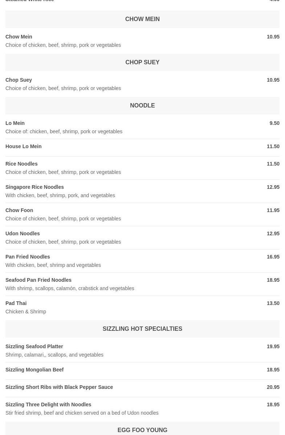Choose Sizzling Short Ribs with Black Pepper Sauce

point(59,387)
